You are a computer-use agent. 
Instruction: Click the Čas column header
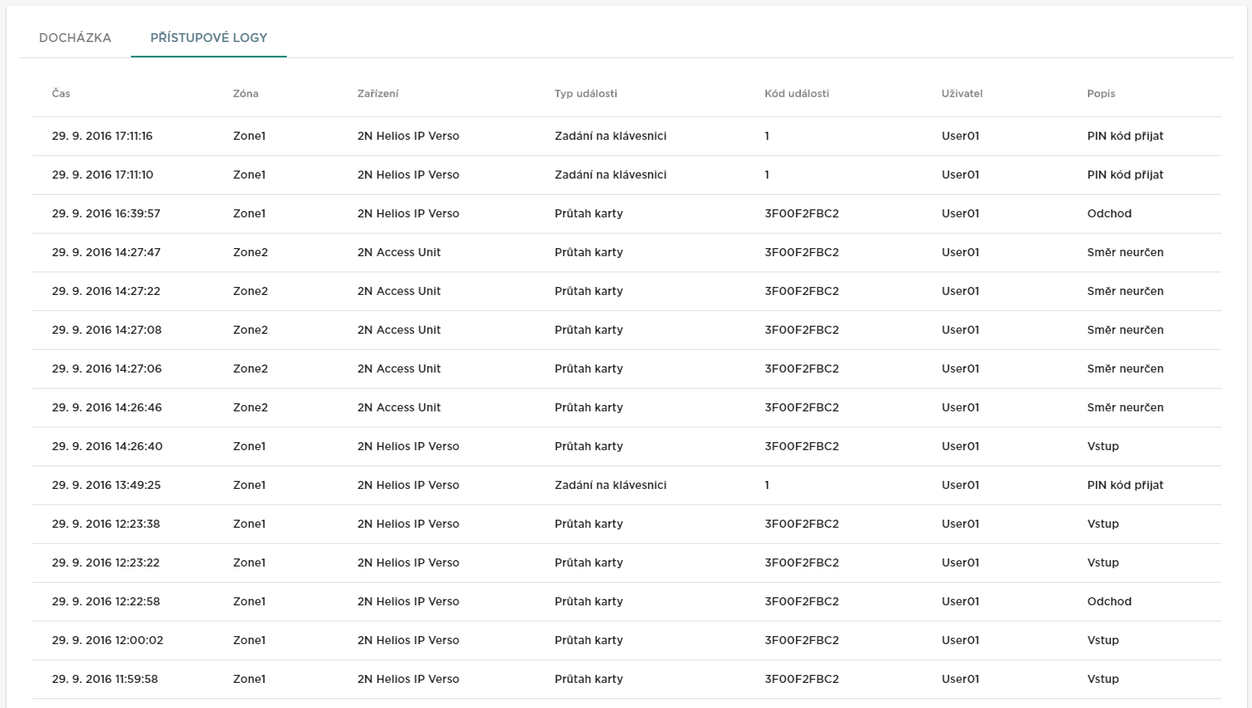[61, 94]
